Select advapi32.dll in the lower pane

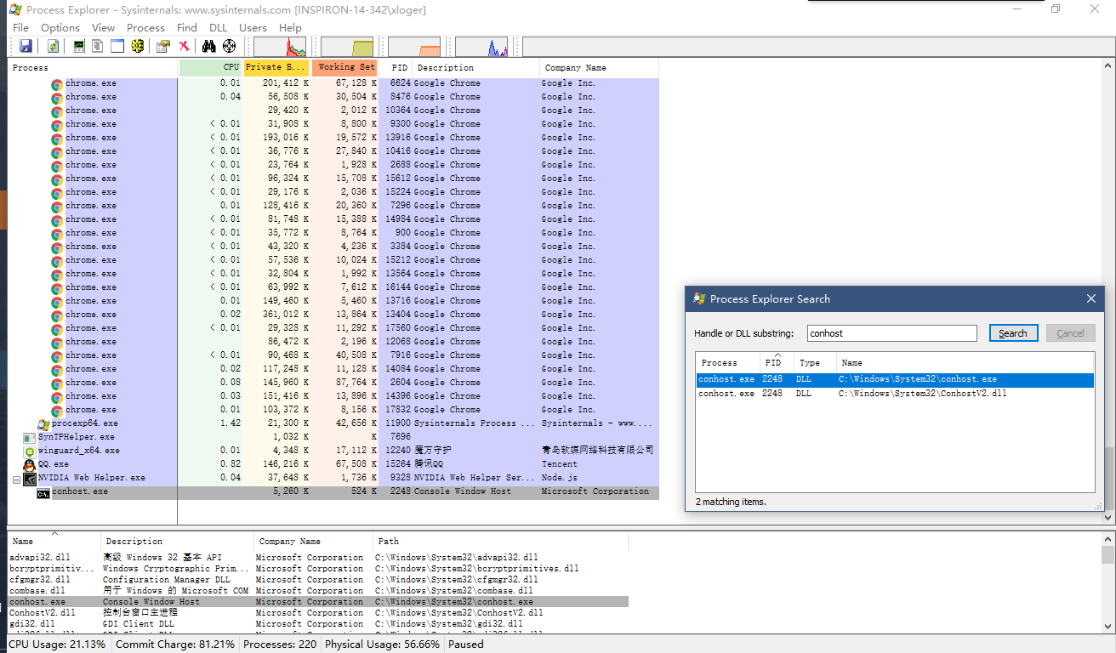click(318, 558)
